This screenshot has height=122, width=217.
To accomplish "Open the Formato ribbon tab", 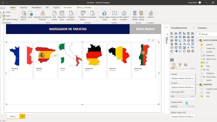I will (68, 7).
